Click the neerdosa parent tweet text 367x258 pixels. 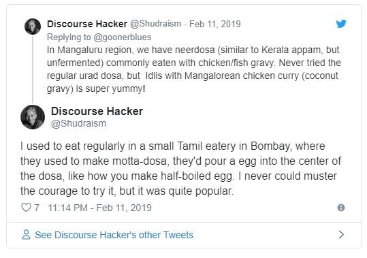194,69
